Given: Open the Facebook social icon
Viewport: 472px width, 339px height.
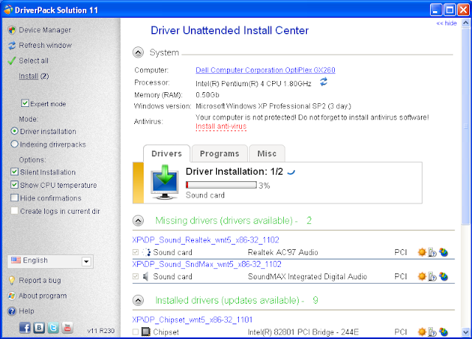Looking at the screenshot, I should coord(24,327).
